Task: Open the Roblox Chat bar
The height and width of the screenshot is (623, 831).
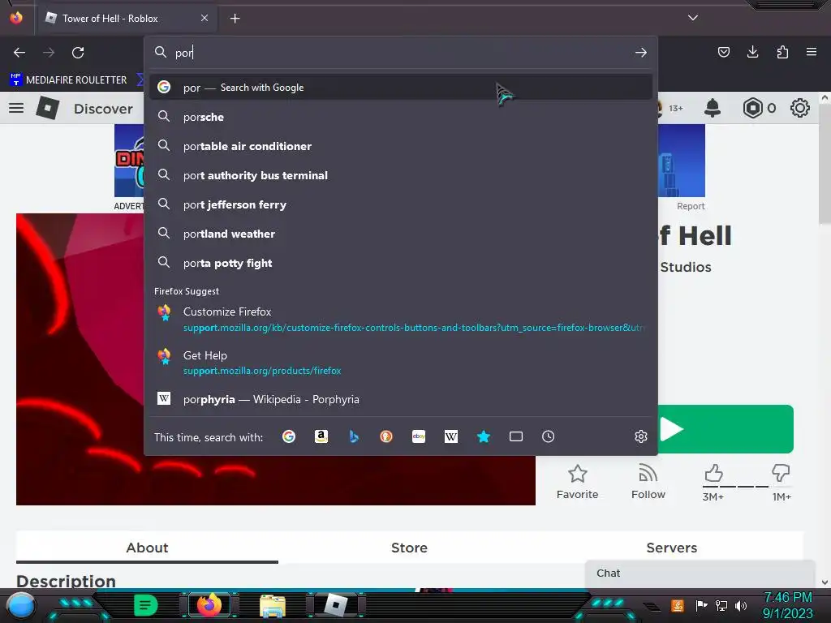Action: 700,574
